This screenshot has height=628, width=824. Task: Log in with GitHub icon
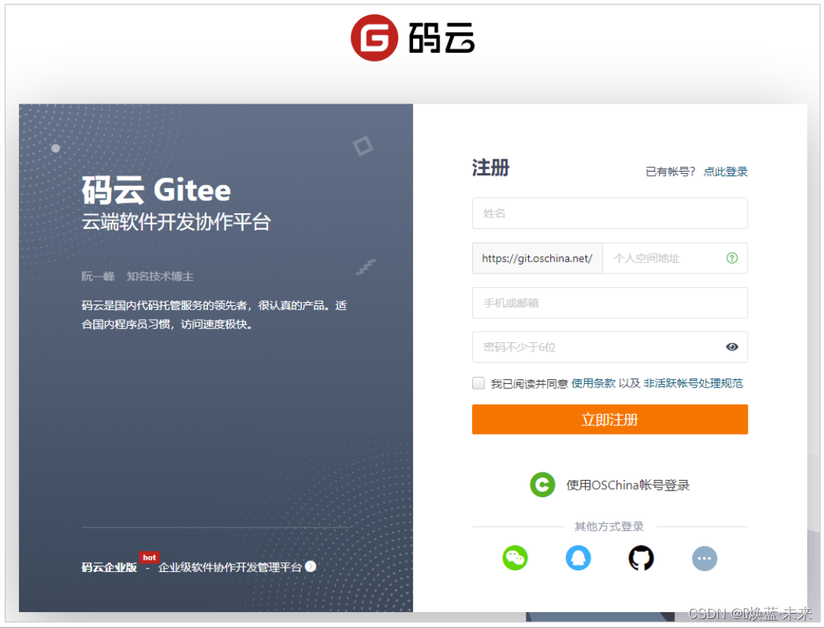coord(641,558)
